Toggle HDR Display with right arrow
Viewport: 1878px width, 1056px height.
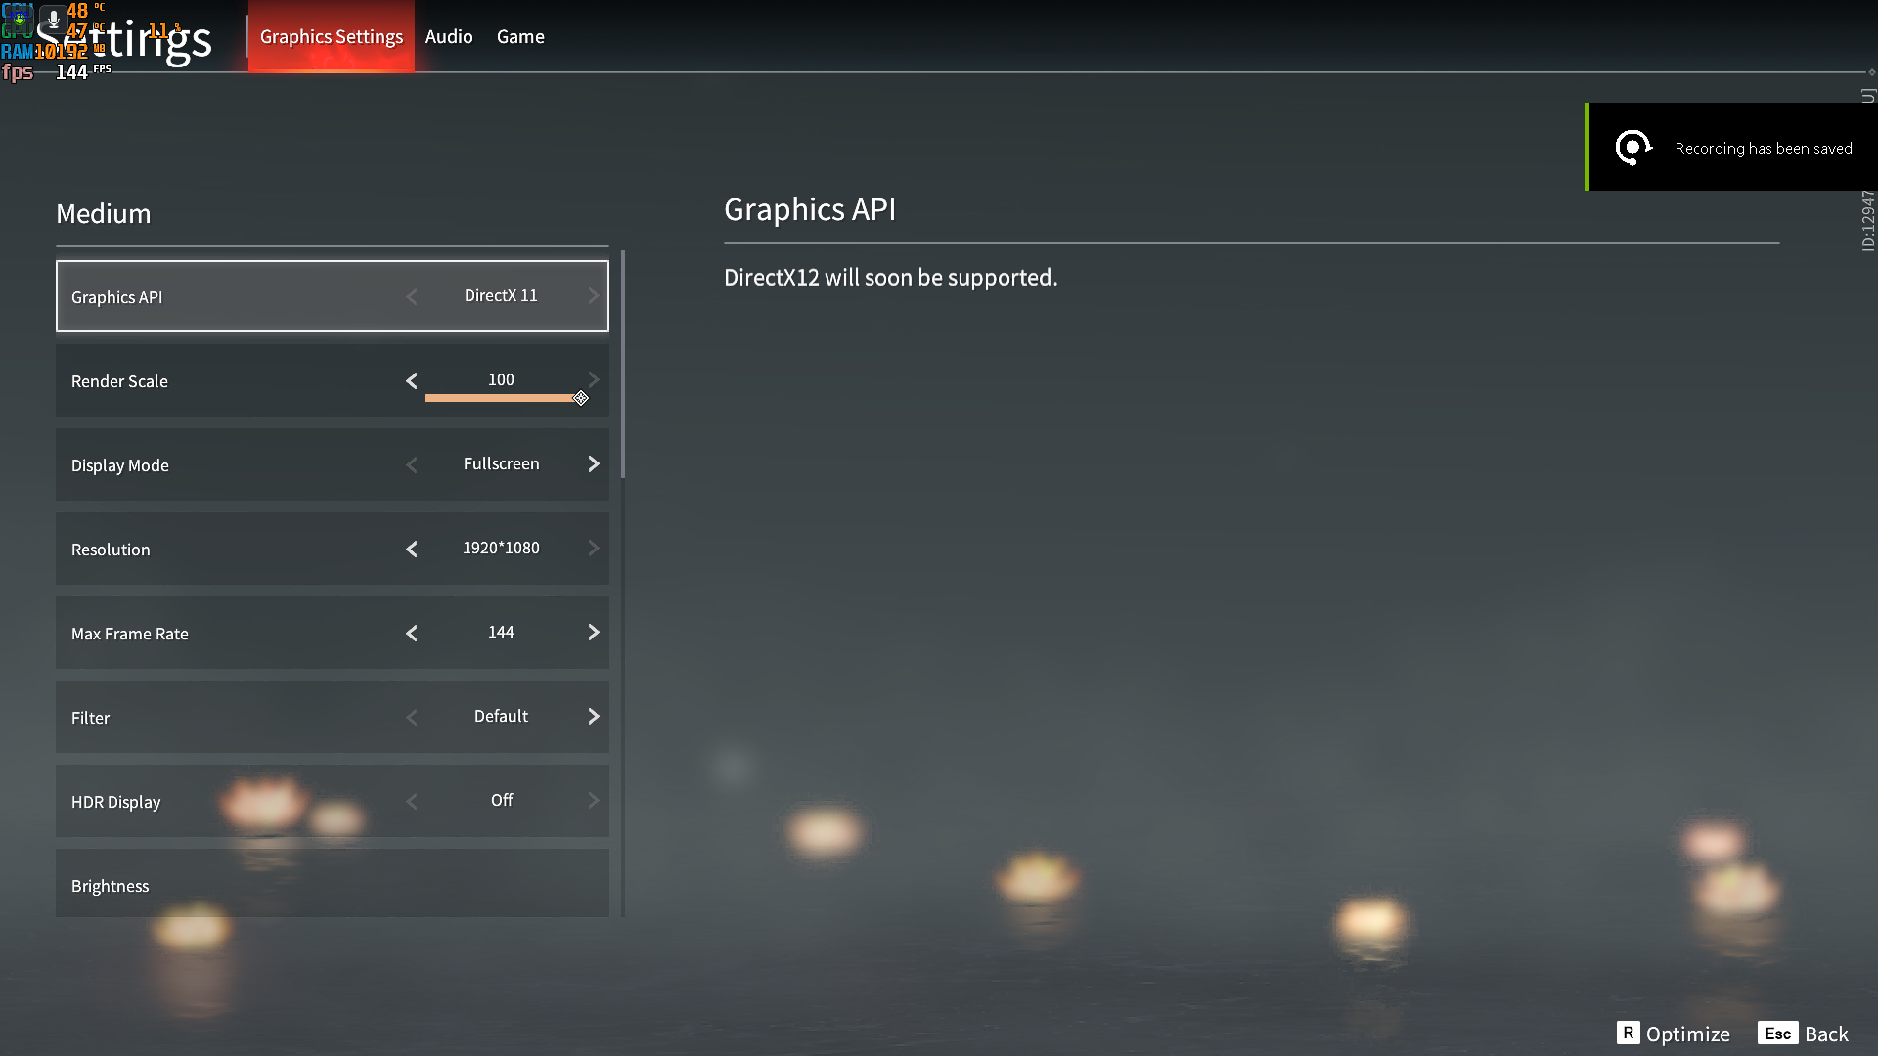pyautogui.click(x=593, y=801)
